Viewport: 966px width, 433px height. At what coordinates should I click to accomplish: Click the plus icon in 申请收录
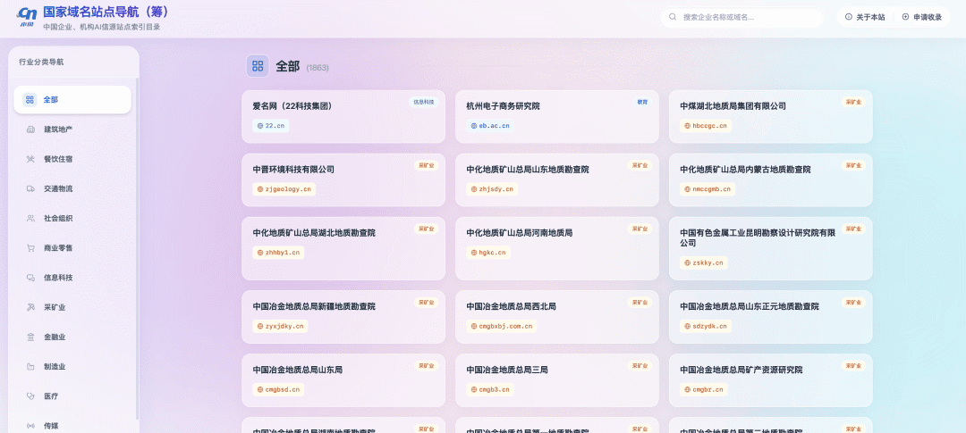(905, 17)
